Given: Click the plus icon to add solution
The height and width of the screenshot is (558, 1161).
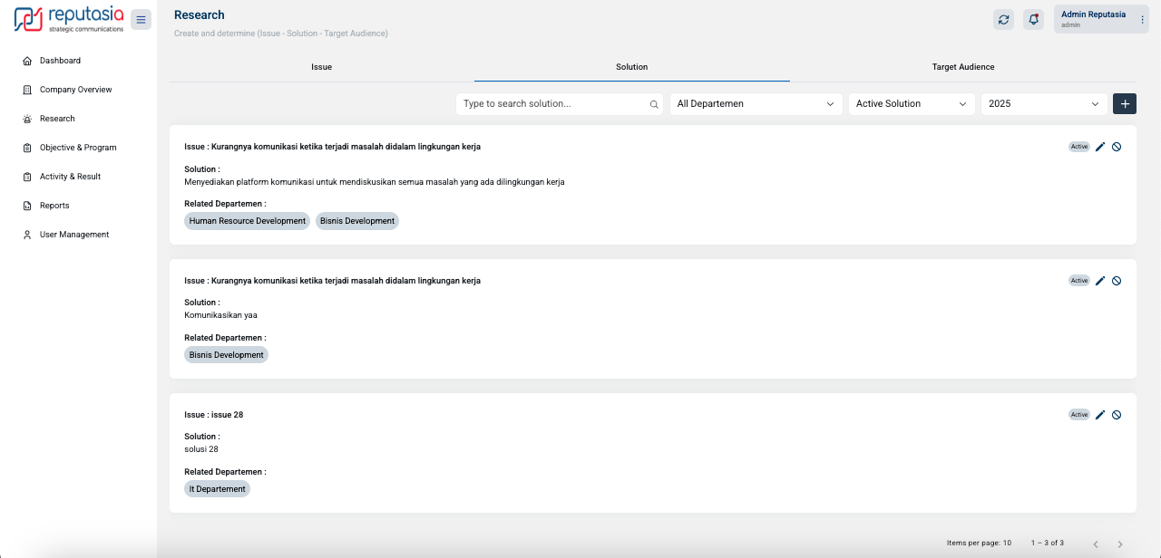Looking at the screenshot, I should tap(1125, 104).
